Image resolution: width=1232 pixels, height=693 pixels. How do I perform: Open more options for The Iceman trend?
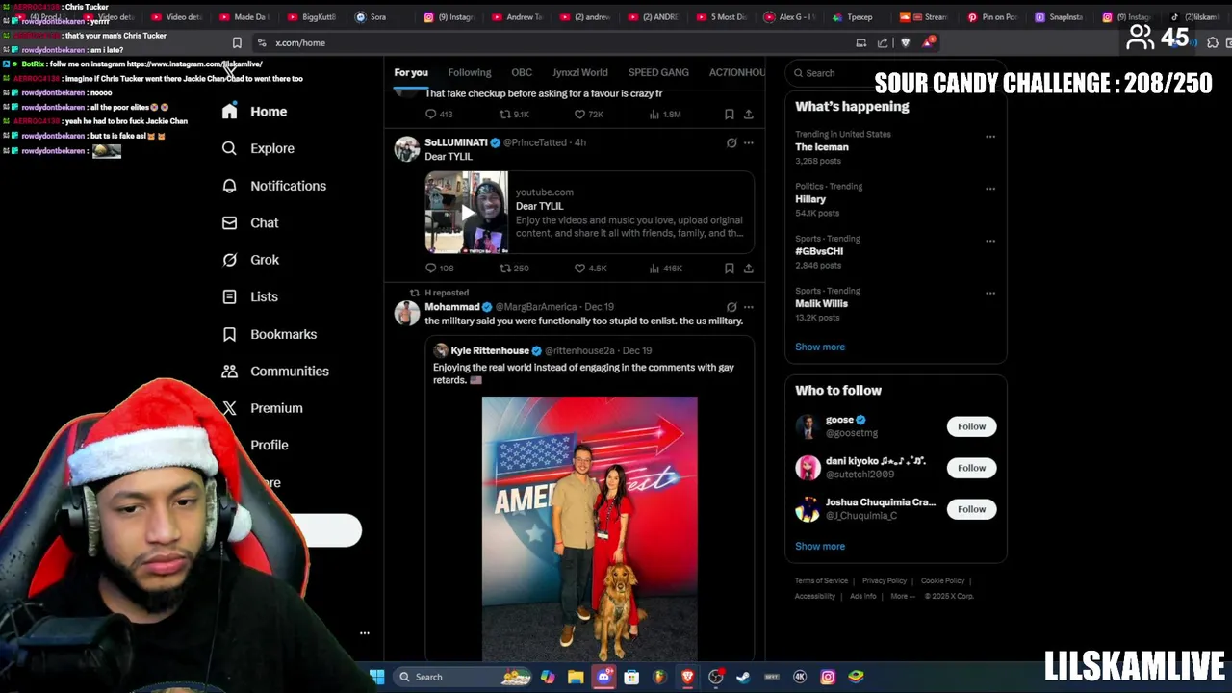pyautogui.click(x=989, y=137)
